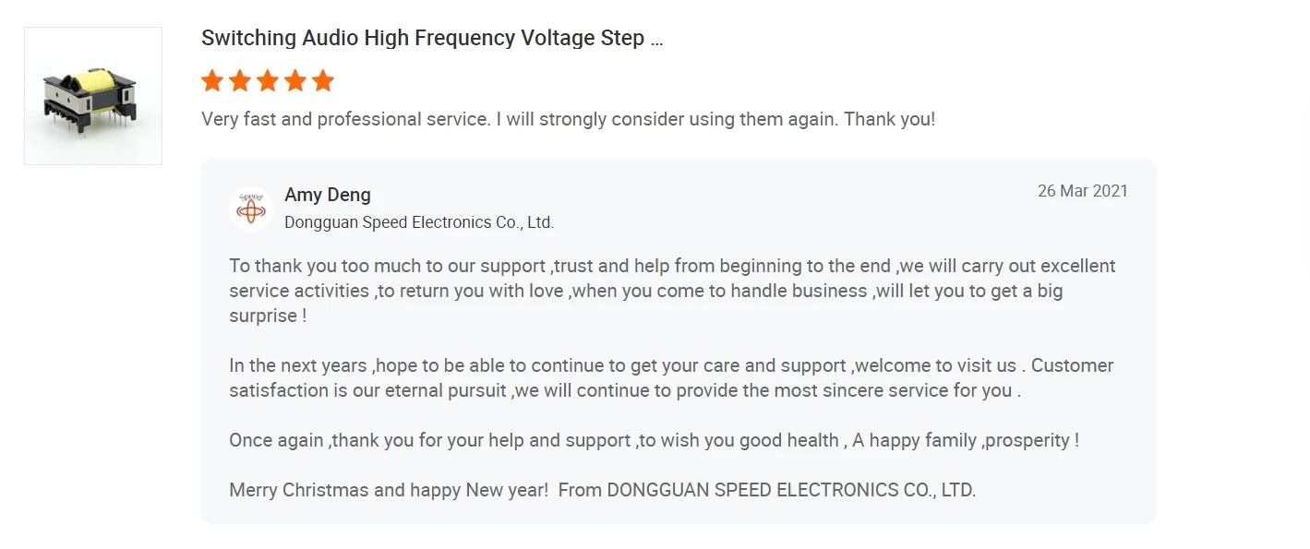The image size is (1310, 549).
Task: Click the second orange rating star
Action: coord(240,81)
